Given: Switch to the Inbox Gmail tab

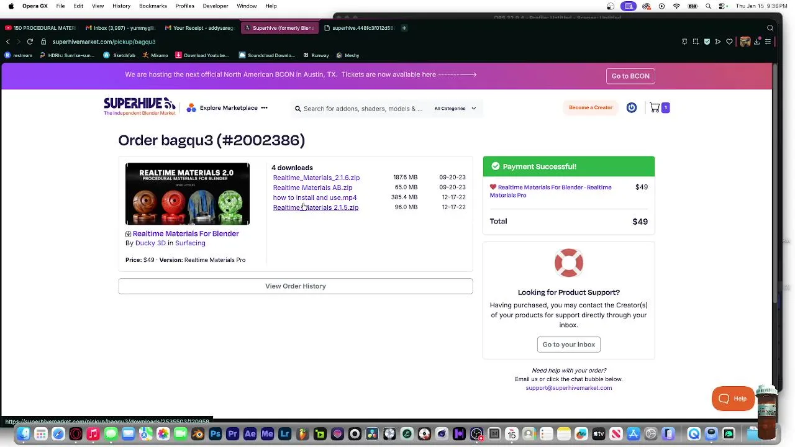Looking at the screenshot, I should click(x=120, y=28).
